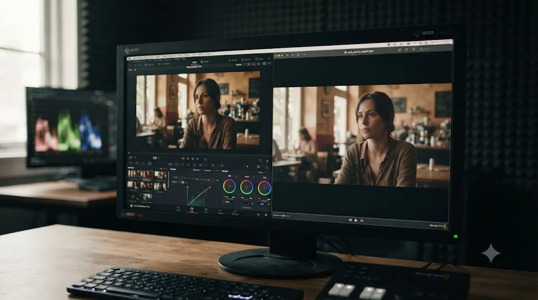Click the camera icon above the gallery
Viewport: 538px width, 300px height.
coord(155,158)
